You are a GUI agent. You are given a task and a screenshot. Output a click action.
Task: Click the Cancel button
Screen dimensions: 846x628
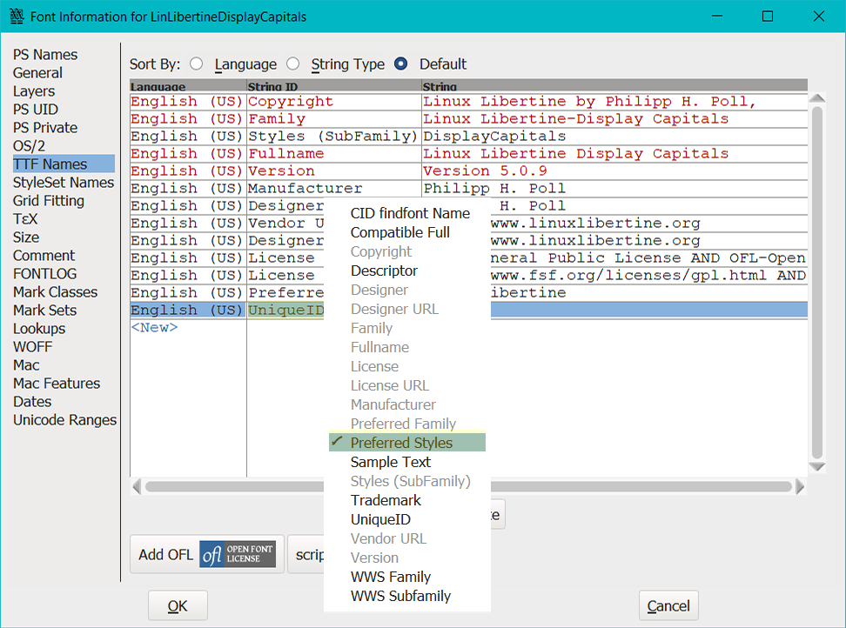pos(668,606)
